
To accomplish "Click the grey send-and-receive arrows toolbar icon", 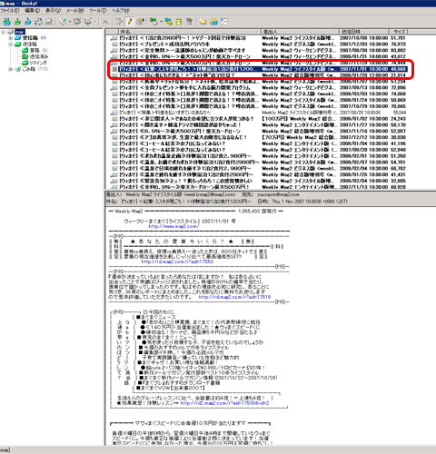I will [x=38, y=22].
